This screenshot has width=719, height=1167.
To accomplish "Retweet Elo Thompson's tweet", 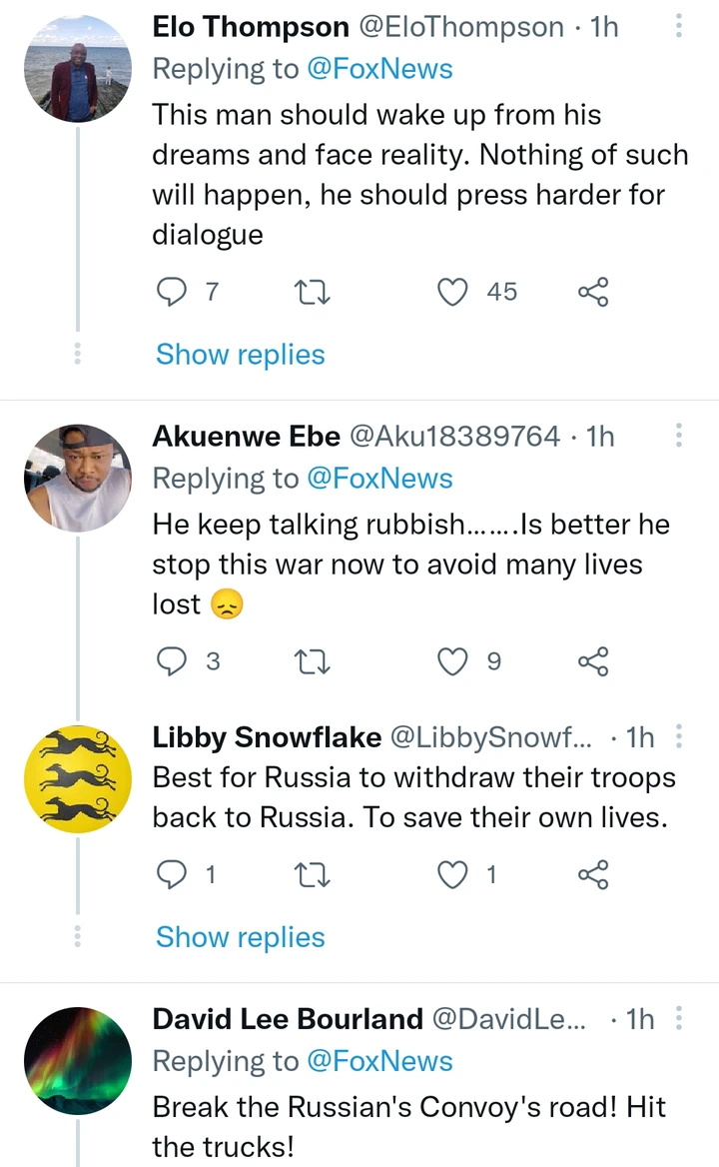I will pyautogui.click(x=314, y=292).
